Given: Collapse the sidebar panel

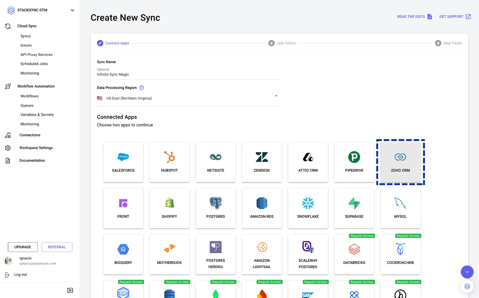Looking at the screenshot, I should pyautogui.click(x=70, y=290).
